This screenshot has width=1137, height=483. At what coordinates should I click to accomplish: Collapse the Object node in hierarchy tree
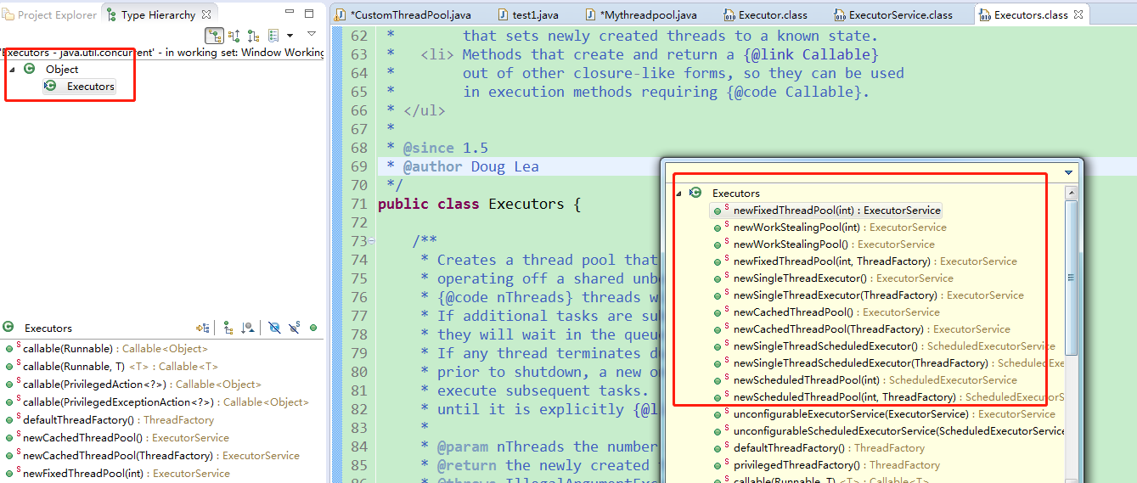(13, 70)
